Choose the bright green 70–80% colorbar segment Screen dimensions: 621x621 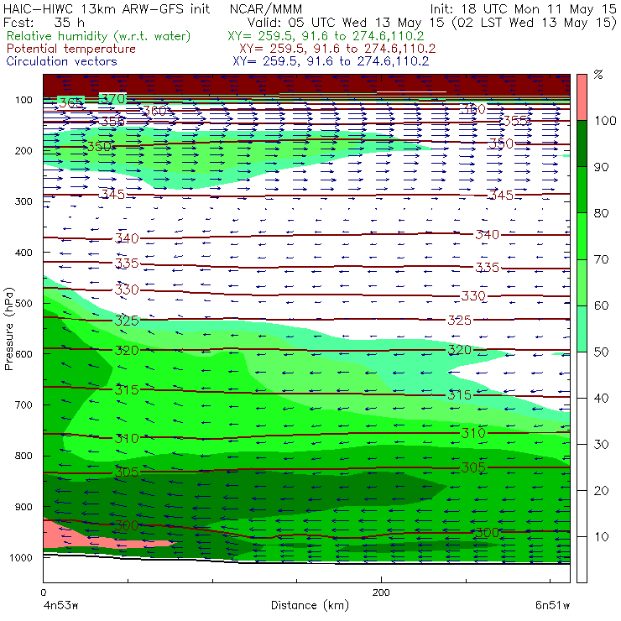pyautogui.click(x=582, y=236)
